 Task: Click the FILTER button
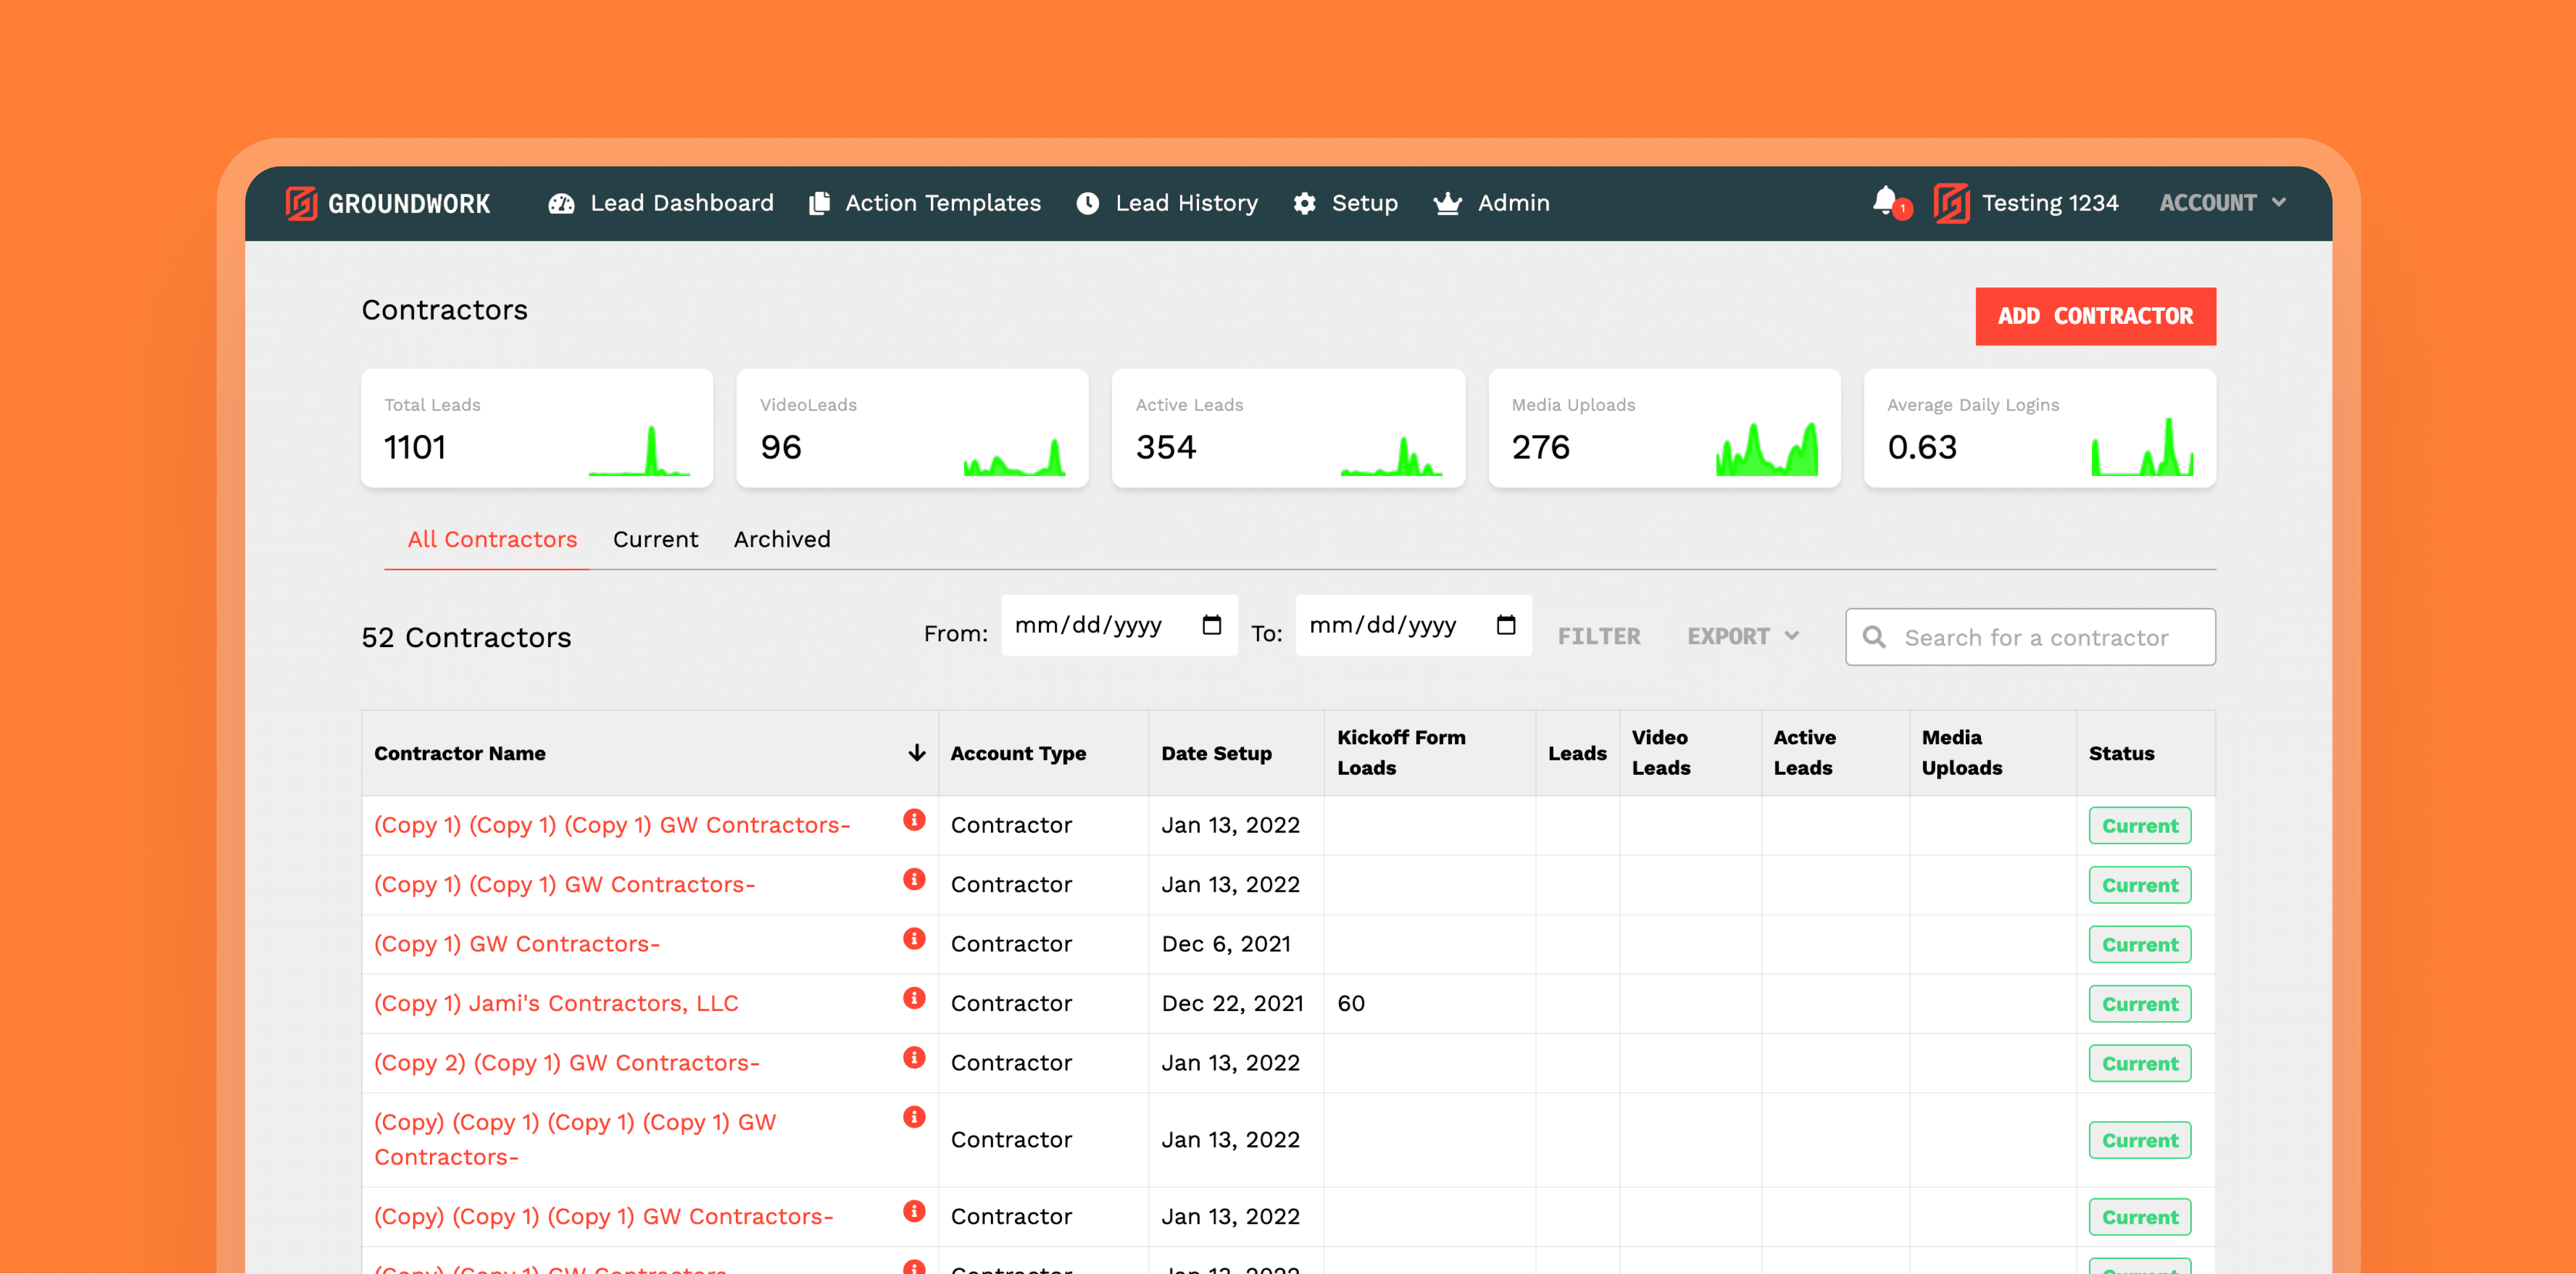(x=1598, y=636)
